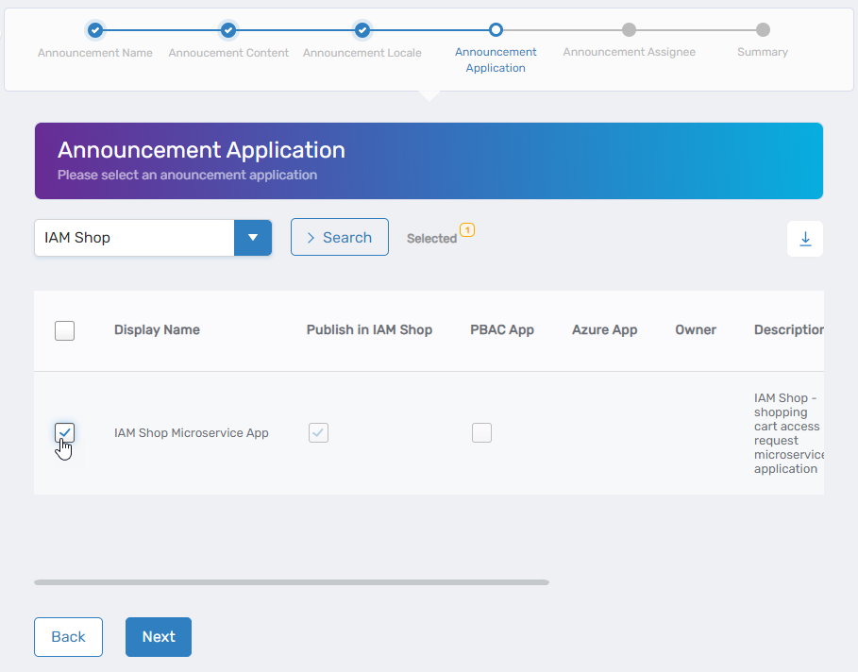
Task: Enable the select-all checkbox in table header
Action: (64, 330)
